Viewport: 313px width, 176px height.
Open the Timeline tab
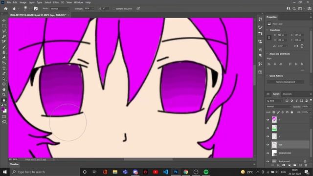[x=14, y=164]
